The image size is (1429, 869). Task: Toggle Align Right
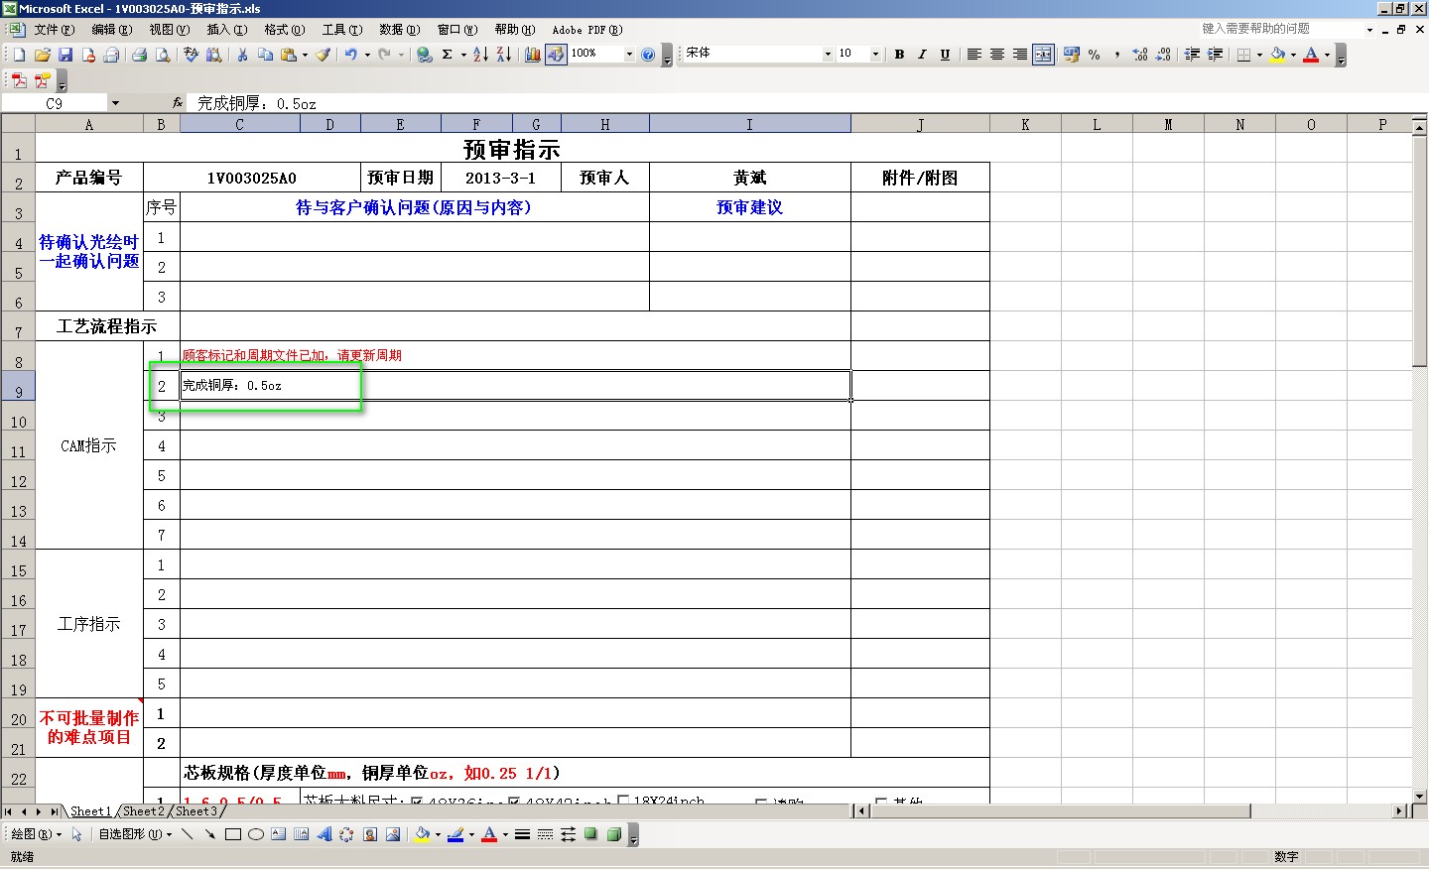1020,55
